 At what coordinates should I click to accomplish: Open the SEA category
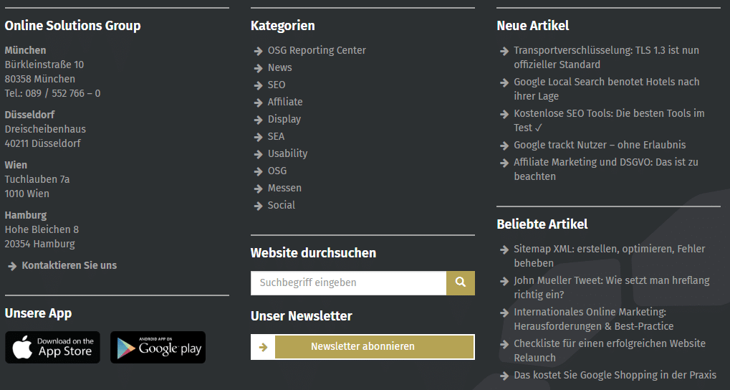(276, 136)
